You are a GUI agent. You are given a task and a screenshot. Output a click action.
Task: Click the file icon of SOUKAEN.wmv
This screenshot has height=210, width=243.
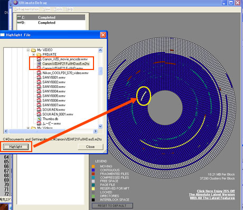pos(39,109)
